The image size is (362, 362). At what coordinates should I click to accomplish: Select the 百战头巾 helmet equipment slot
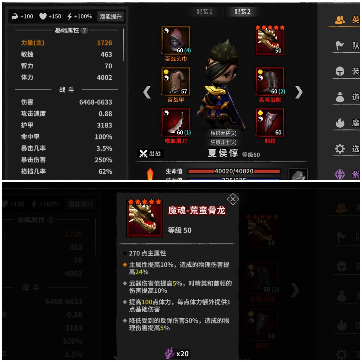click(176, 41)
